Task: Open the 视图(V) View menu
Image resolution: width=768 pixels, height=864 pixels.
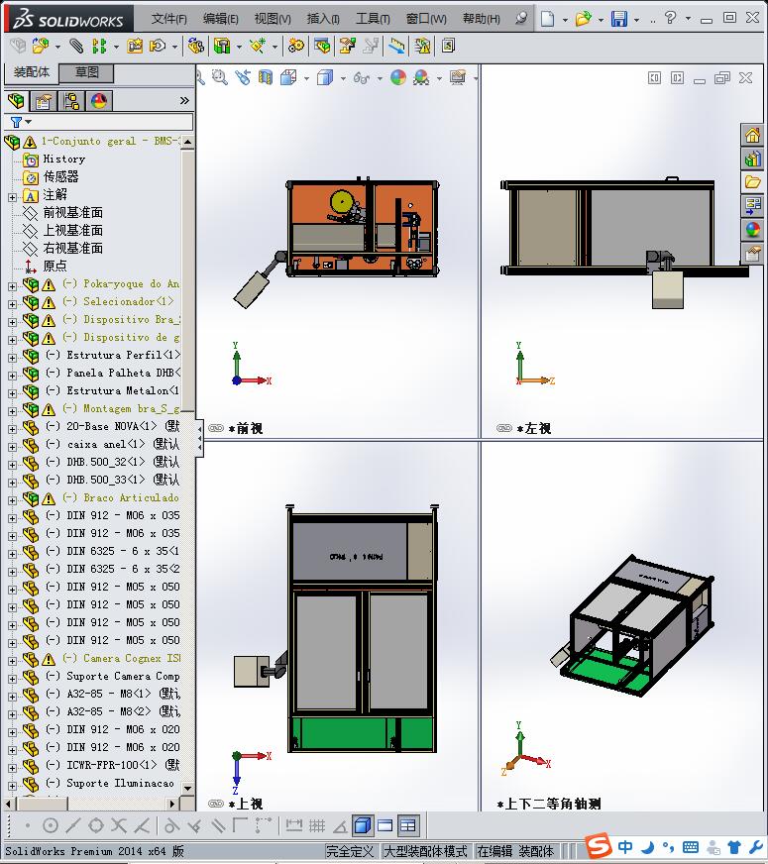Action: [x=273, y=19]
